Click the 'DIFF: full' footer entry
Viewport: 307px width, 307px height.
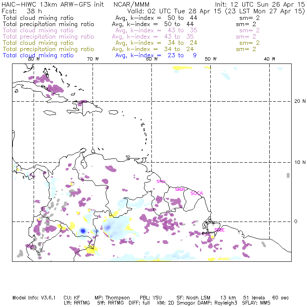pyautogui.click(x=139, y=303)
